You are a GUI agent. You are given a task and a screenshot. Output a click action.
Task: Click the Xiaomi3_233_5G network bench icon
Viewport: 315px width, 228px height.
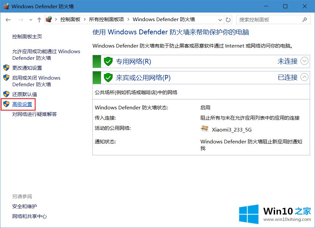point(204,129)
